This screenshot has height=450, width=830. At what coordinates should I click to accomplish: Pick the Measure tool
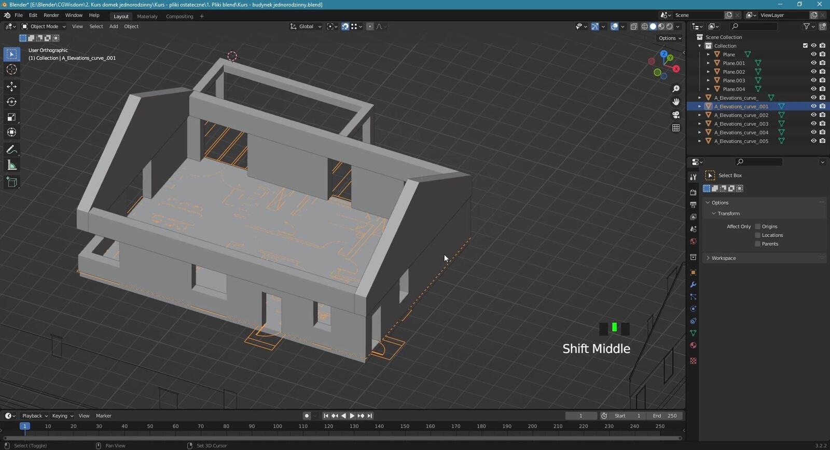click(x=11, y=166)
